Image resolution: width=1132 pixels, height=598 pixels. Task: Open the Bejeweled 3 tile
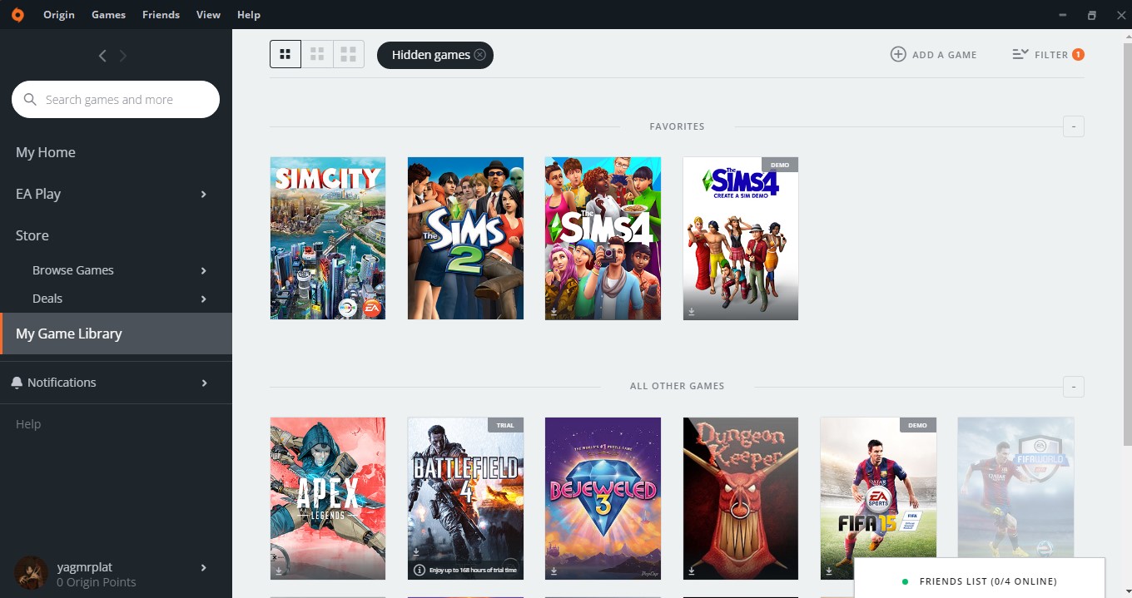tap(603, 499)
